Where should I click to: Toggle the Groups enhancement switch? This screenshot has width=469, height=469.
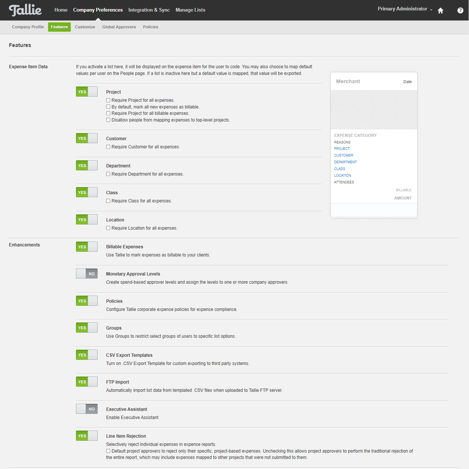coord(87,328)
